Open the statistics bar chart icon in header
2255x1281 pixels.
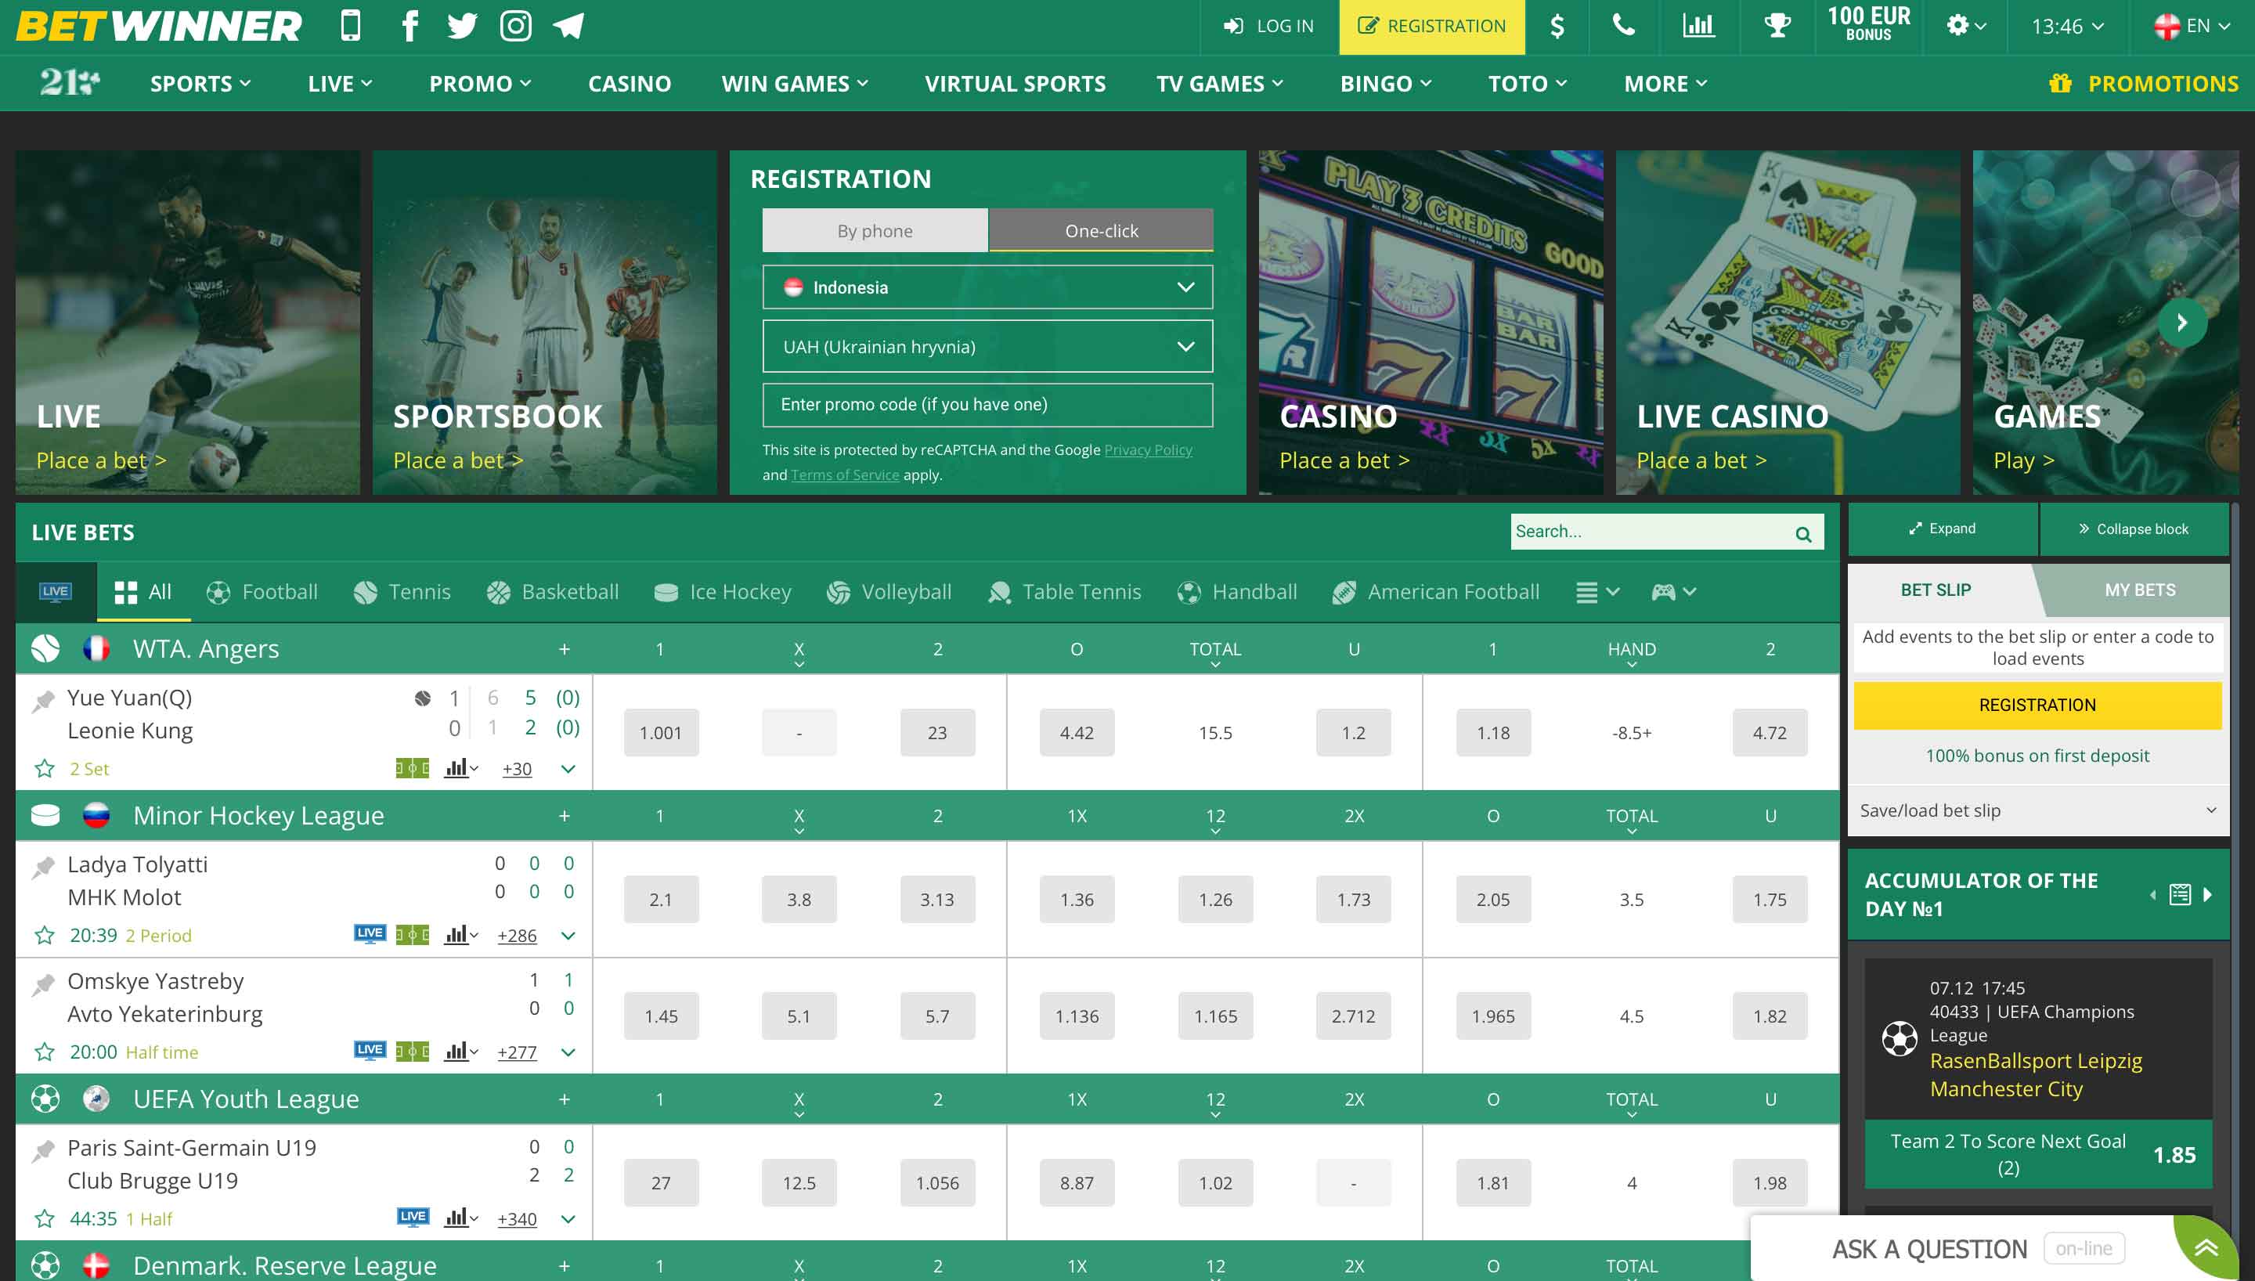(1698, 27)
